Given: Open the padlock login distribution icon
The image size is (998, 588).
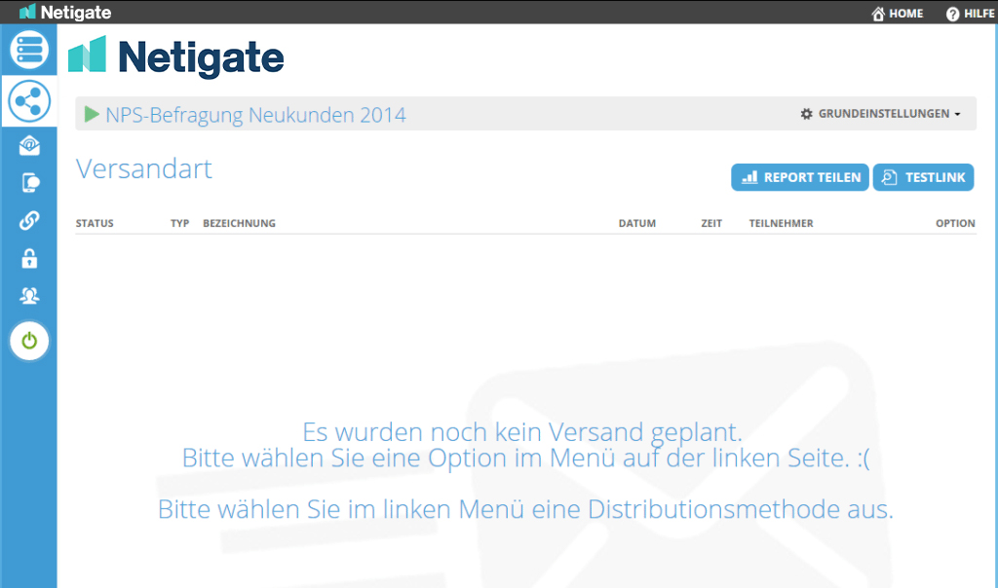Looking at the screenshot, I should tap(29, 259).
